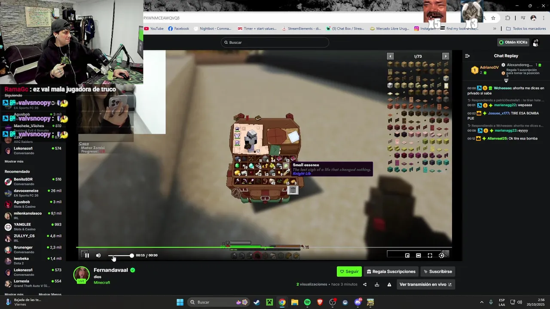
Task: Open YANGLEE recommended channel
Action: coord(33,227)
